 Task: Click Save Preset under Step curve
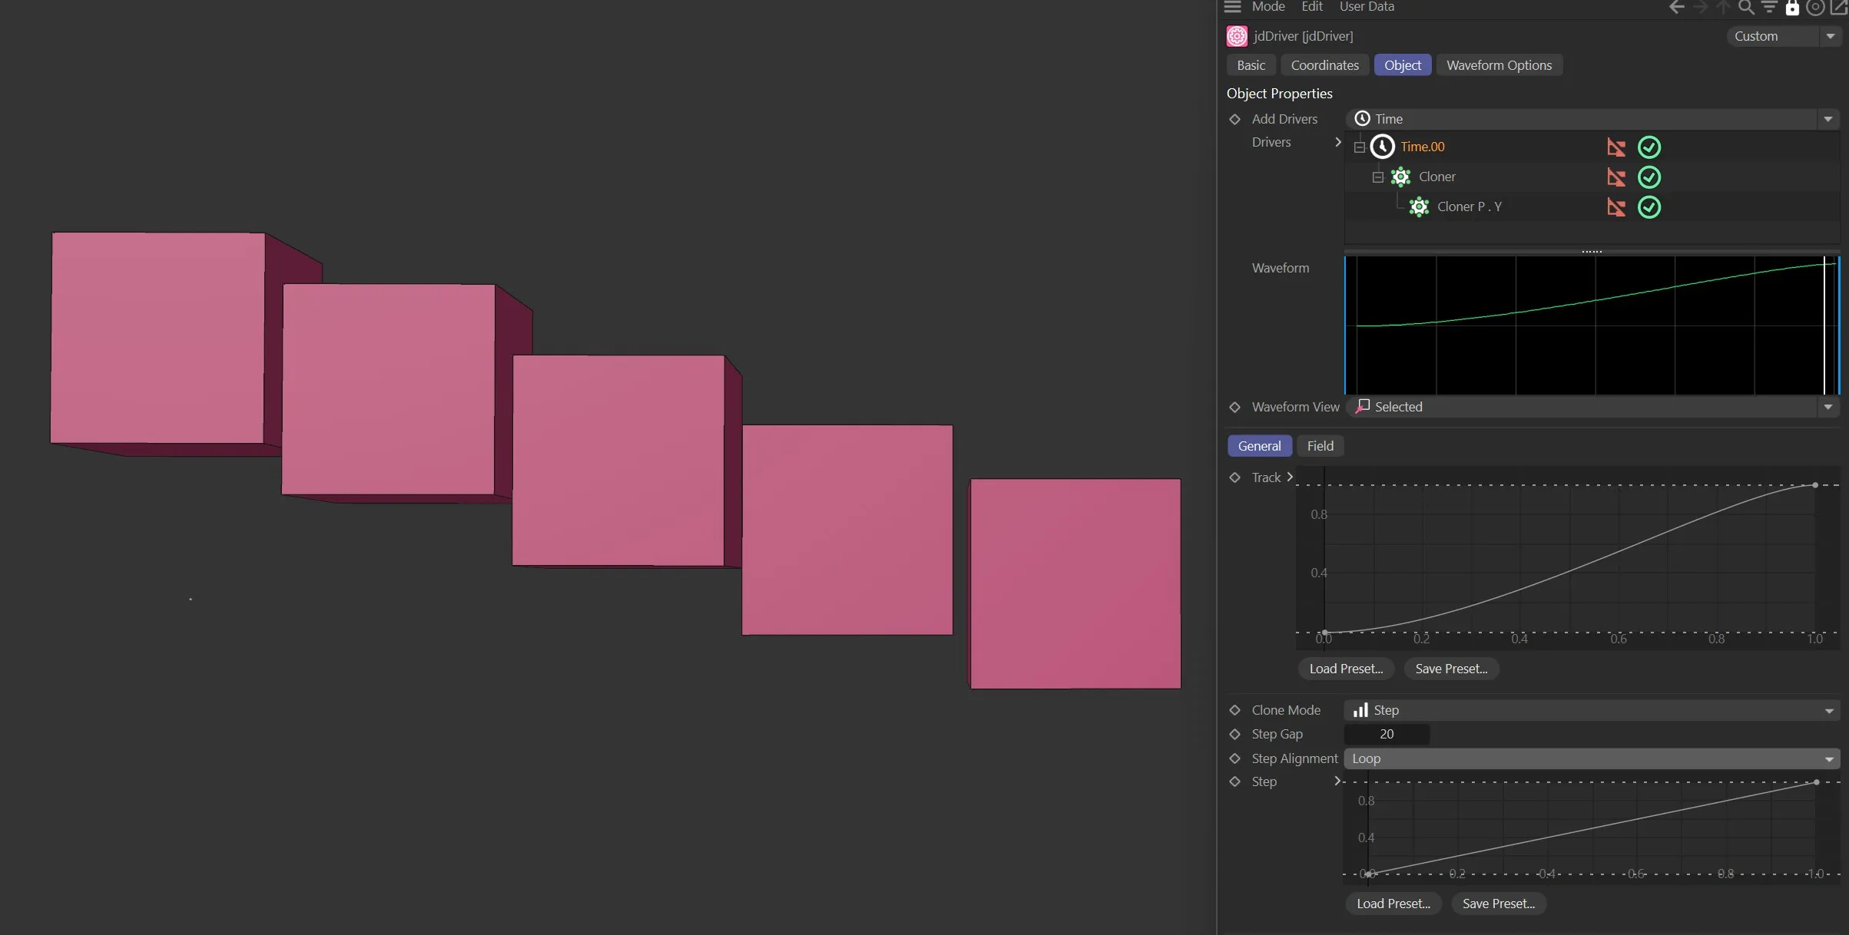point(1498,904)
